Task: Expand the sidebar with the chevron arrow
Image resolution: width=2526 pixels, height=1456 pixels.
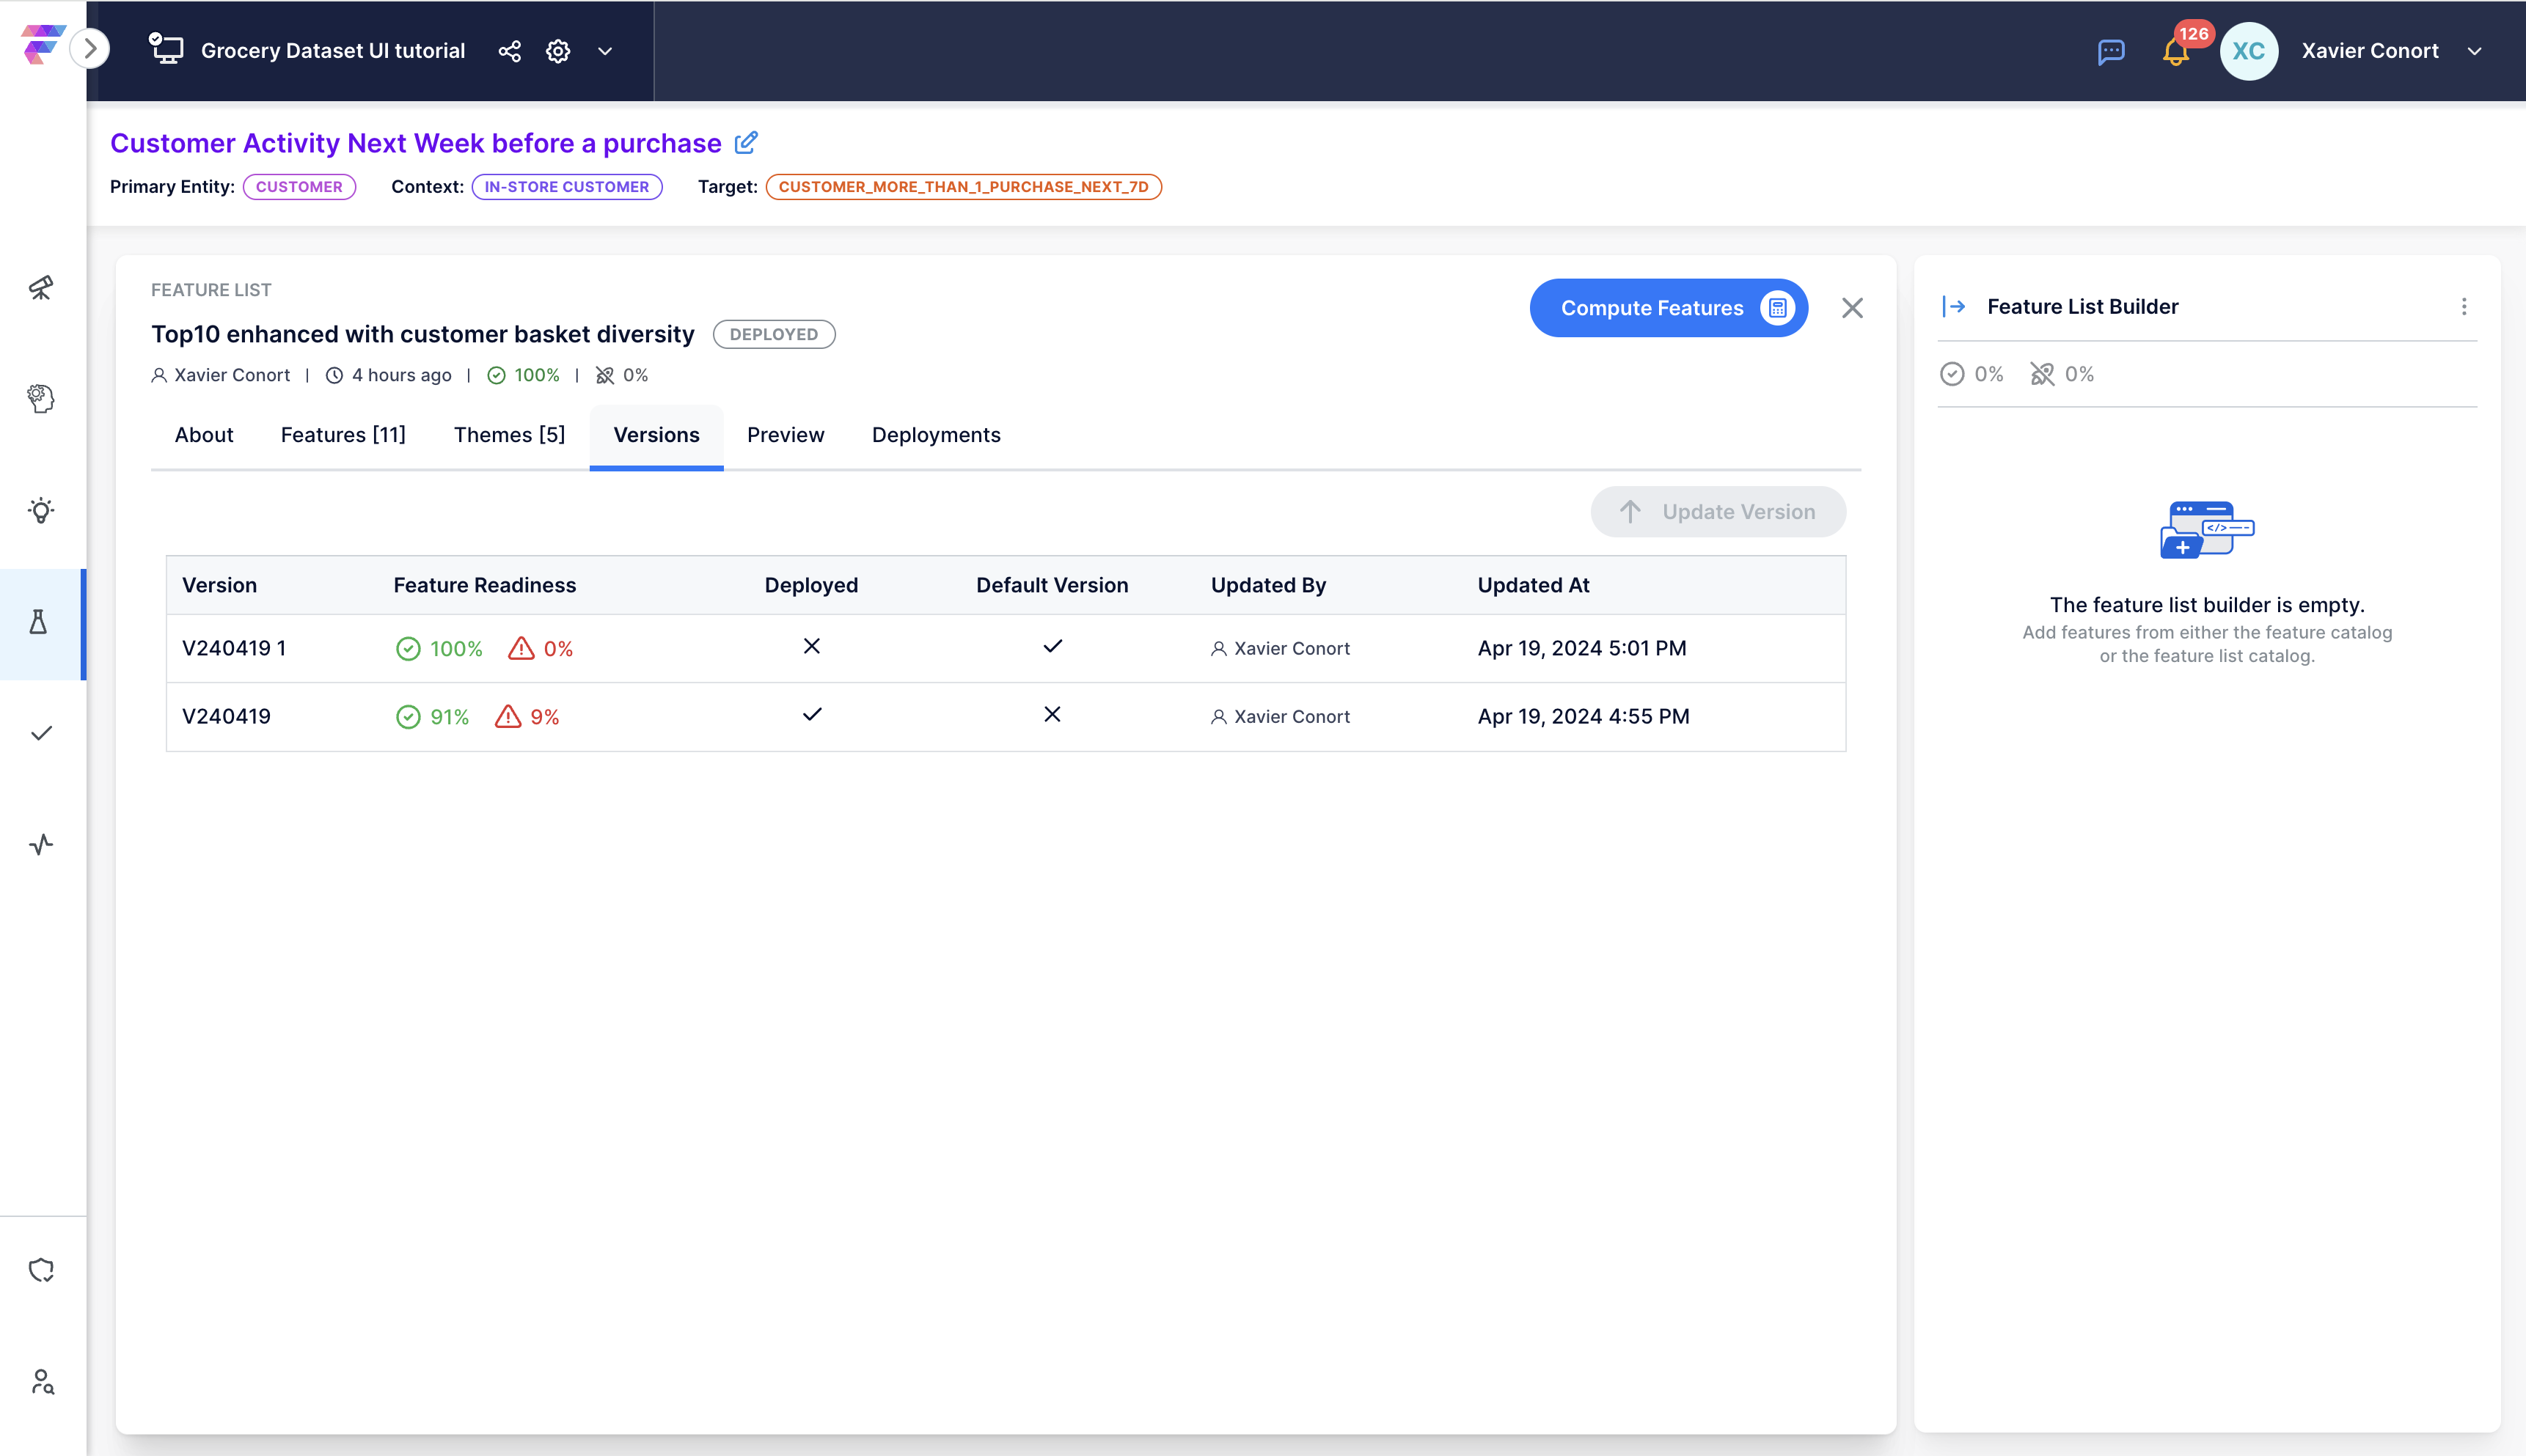Action: 90,49
